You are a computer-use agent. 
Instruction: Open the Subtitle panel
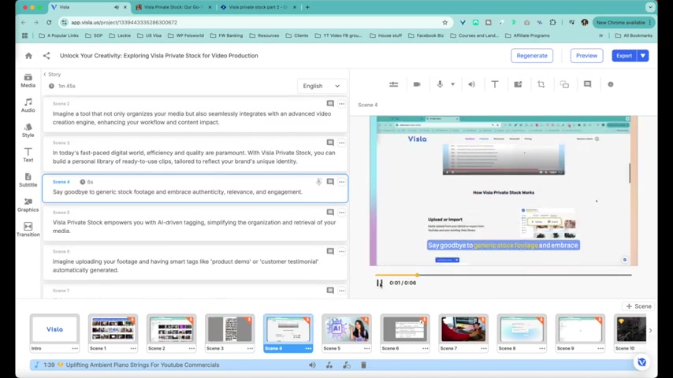point(28,180)
